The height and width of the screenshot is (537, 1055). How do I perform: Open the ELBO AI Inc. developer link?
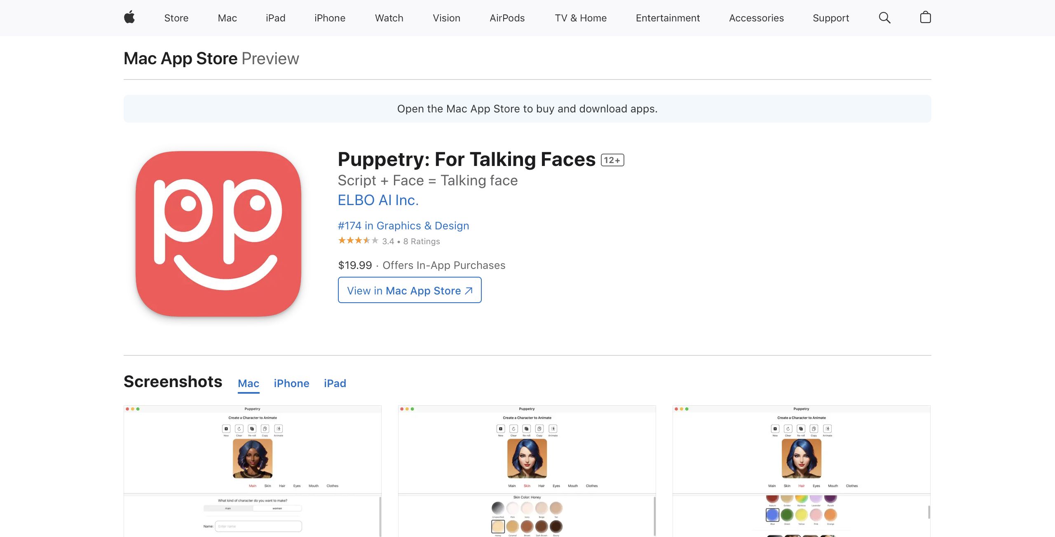coord(378,200)
